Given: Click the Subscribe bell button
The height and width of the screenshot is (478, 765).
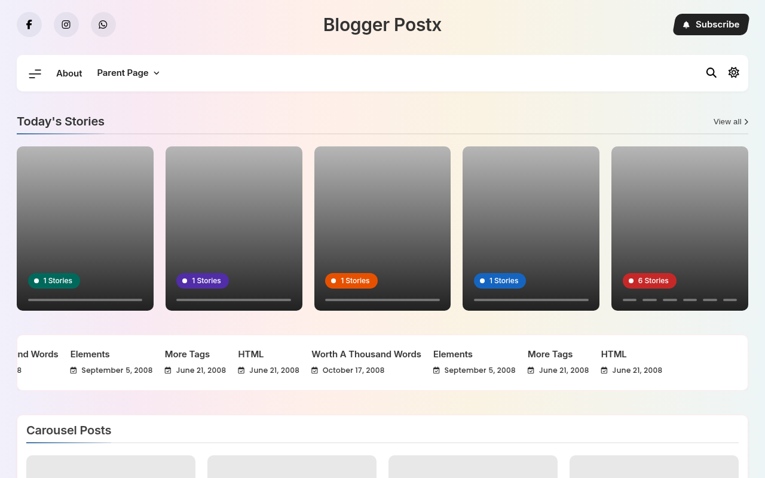Looking at the screenshot, I should point(711,24).
